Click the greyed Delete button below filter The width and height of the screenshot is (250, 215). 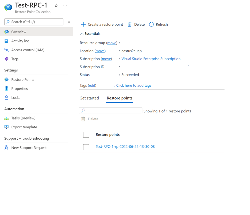pyautogui.click(x=90, y=119)
